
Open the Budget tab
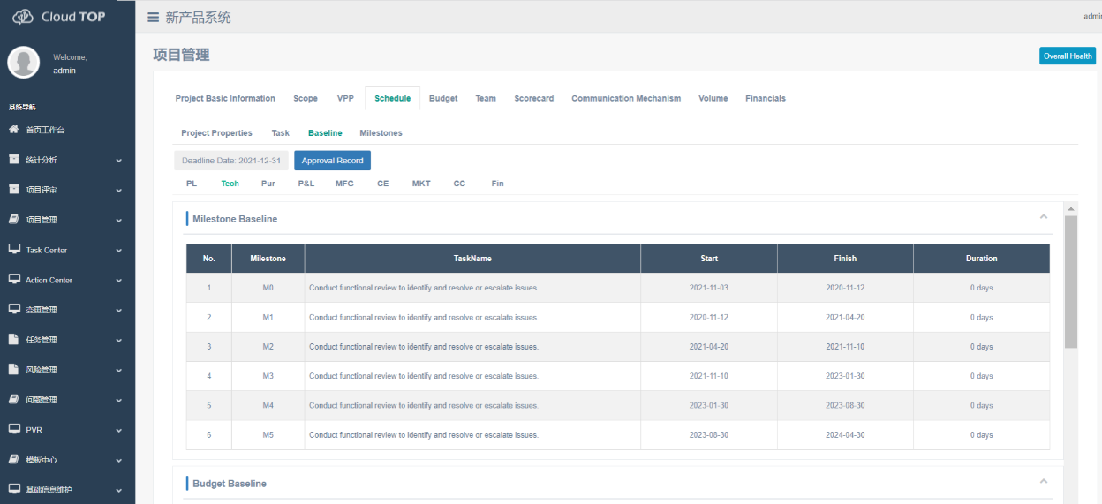point(443,98)
